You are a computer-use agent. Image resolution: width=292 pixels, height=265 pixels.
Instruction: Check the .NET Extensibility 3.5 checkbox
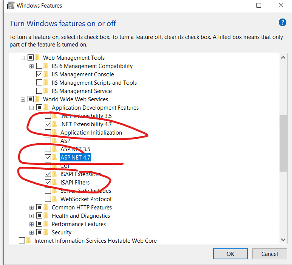(48, 116)
